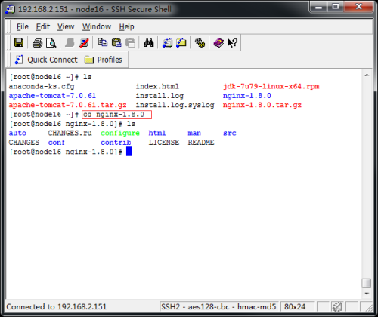The image size is (378, 317).
Task: Open New File Transfer Window icon
Action: pyautogui.click(x=181, y=43)
